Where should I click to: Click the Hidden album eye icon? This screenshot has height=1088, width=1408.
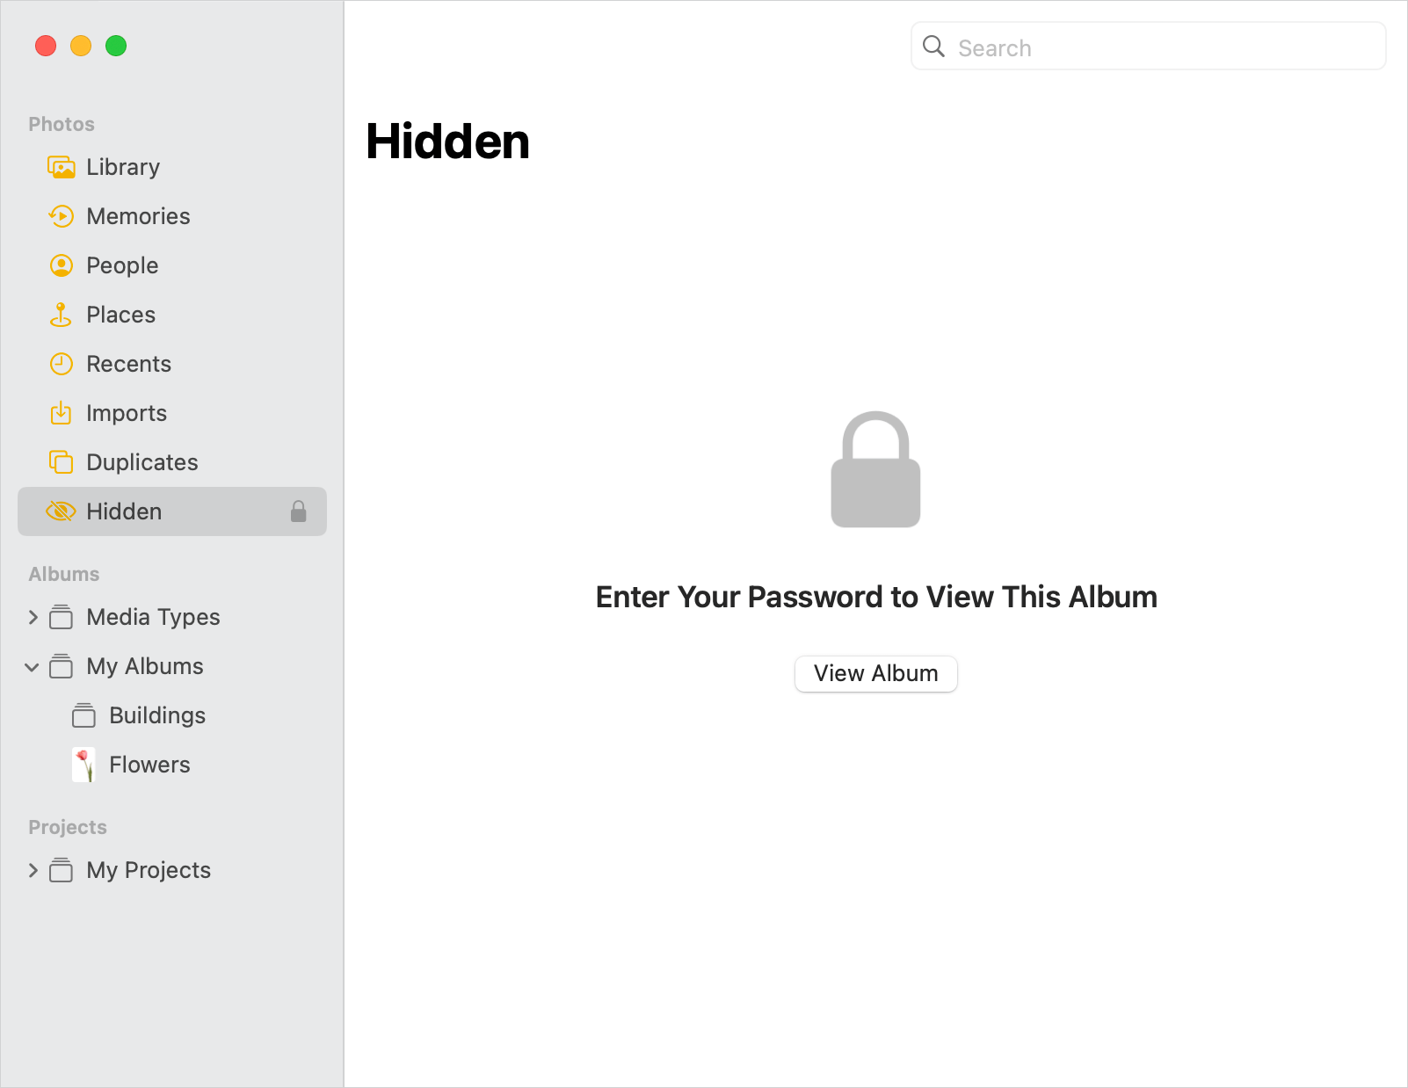[x=61, y=511]
